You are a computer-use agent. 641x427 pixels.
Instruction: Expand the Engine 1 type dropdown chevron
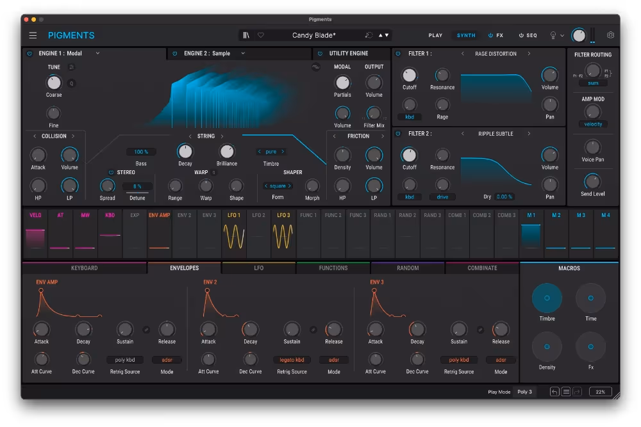click(x=97, y=53)
